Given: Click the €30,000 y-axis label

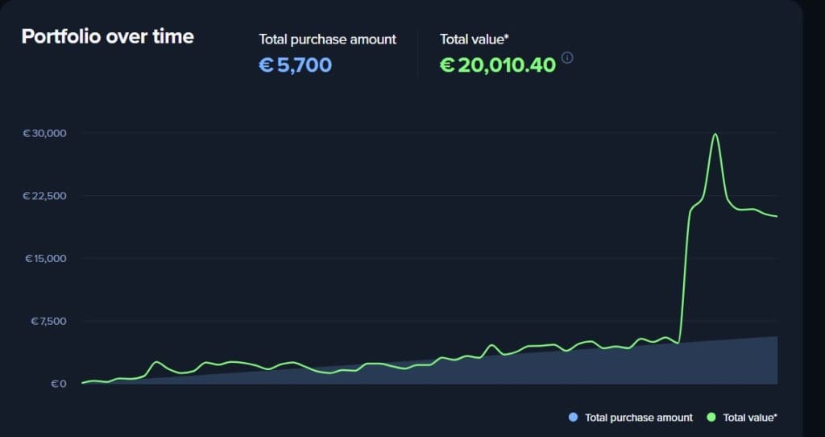Looking at the screenshot, I should [44, 133].
